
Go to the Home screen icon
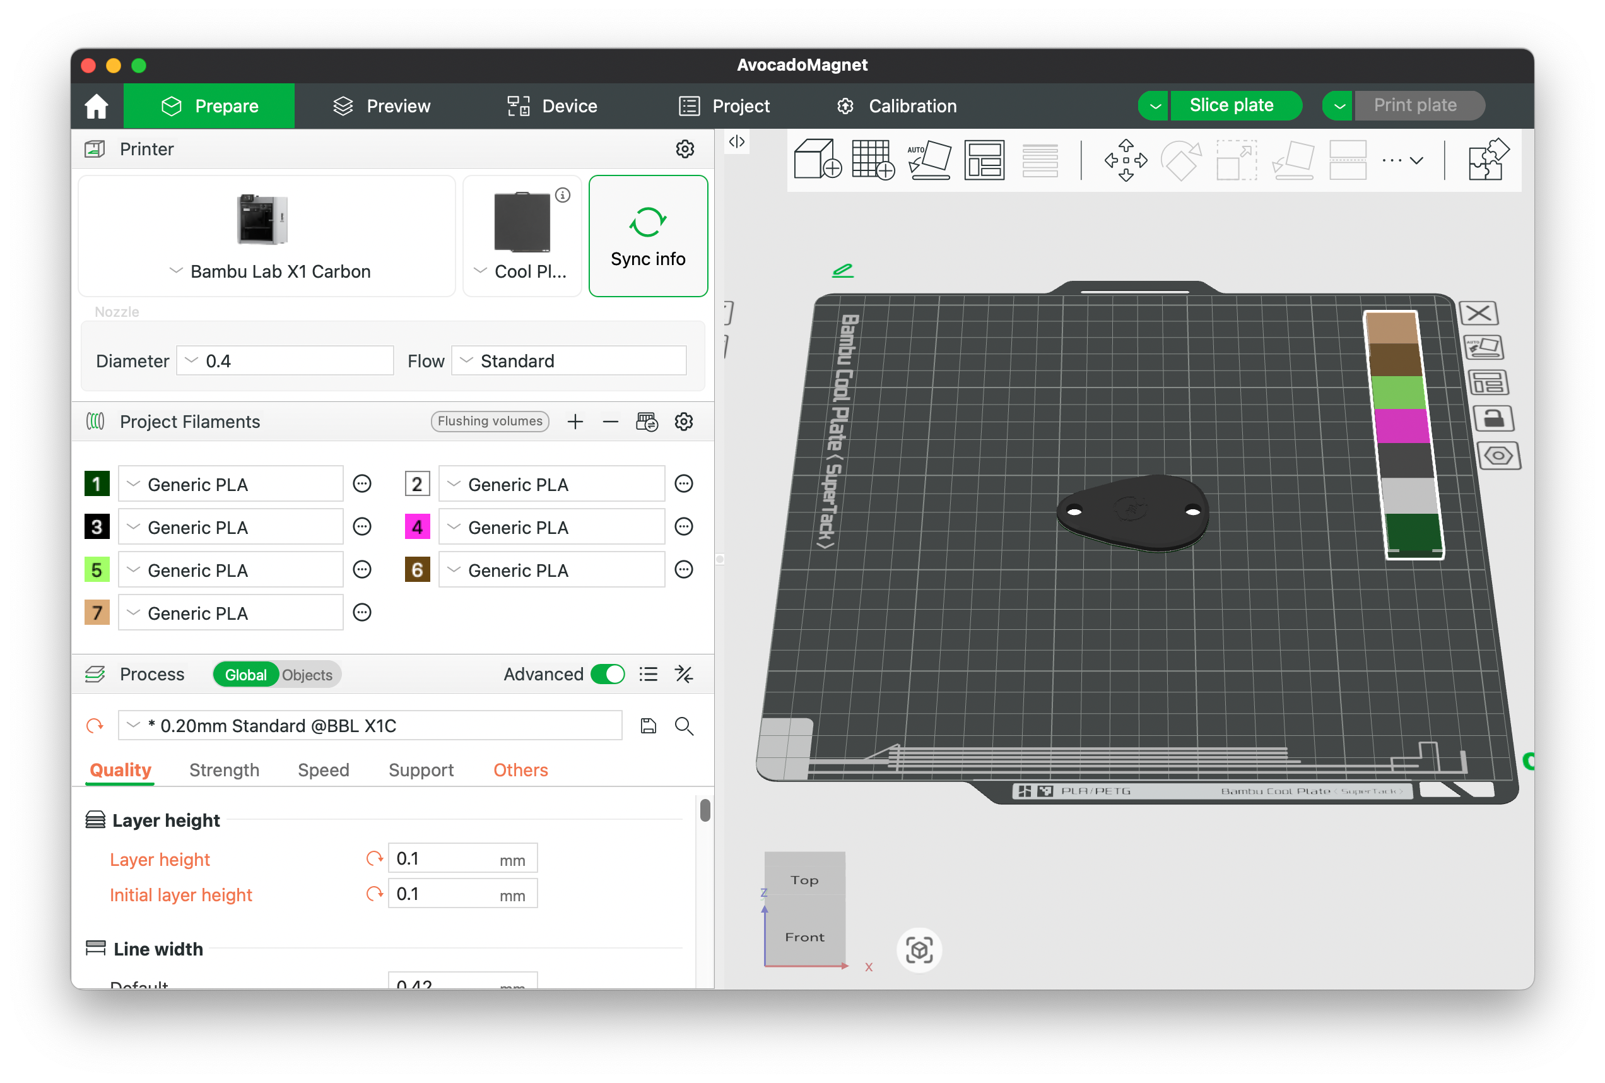(x=97, y=105)
